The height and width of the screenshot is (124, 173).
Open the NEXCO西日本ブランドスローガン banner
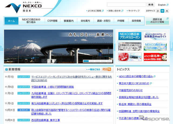coord(130,36)
